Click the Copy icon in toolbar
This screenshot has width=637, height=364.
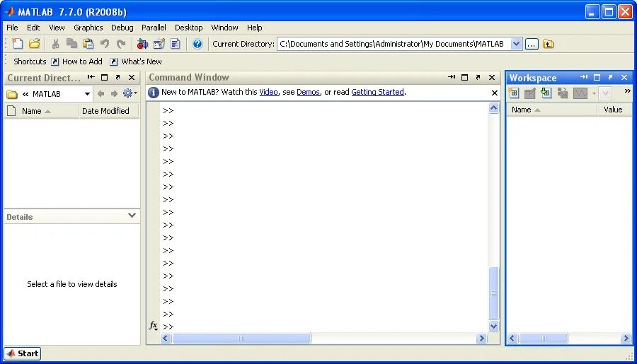click(72, 44)
